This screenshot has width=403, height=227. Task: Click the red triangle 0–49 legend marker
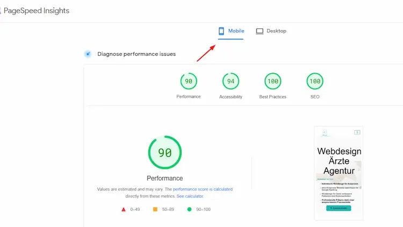click(x=123, y=209)
